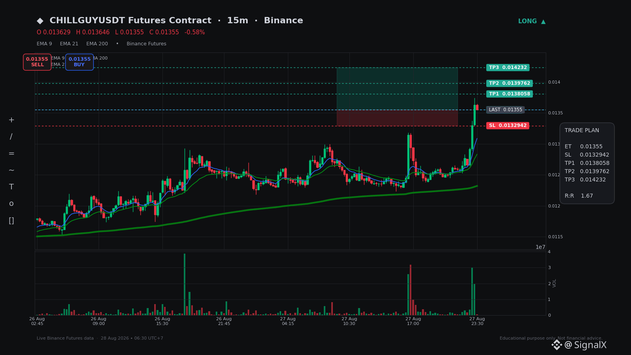
Task: Click the VOL axis label
Action: [x=554, y=283]
